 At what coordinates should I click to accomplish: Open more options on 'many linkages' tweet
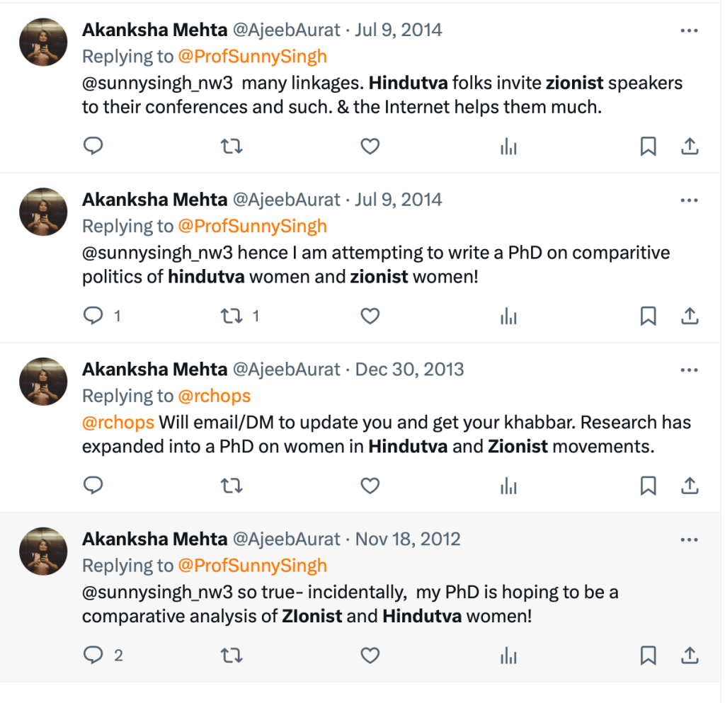[x=689, y=30]
